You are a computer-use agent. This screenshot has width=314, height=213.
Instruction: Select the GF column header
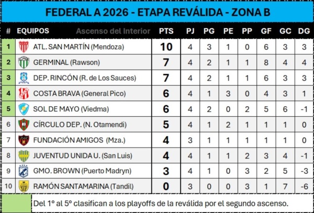click(266, 31)
